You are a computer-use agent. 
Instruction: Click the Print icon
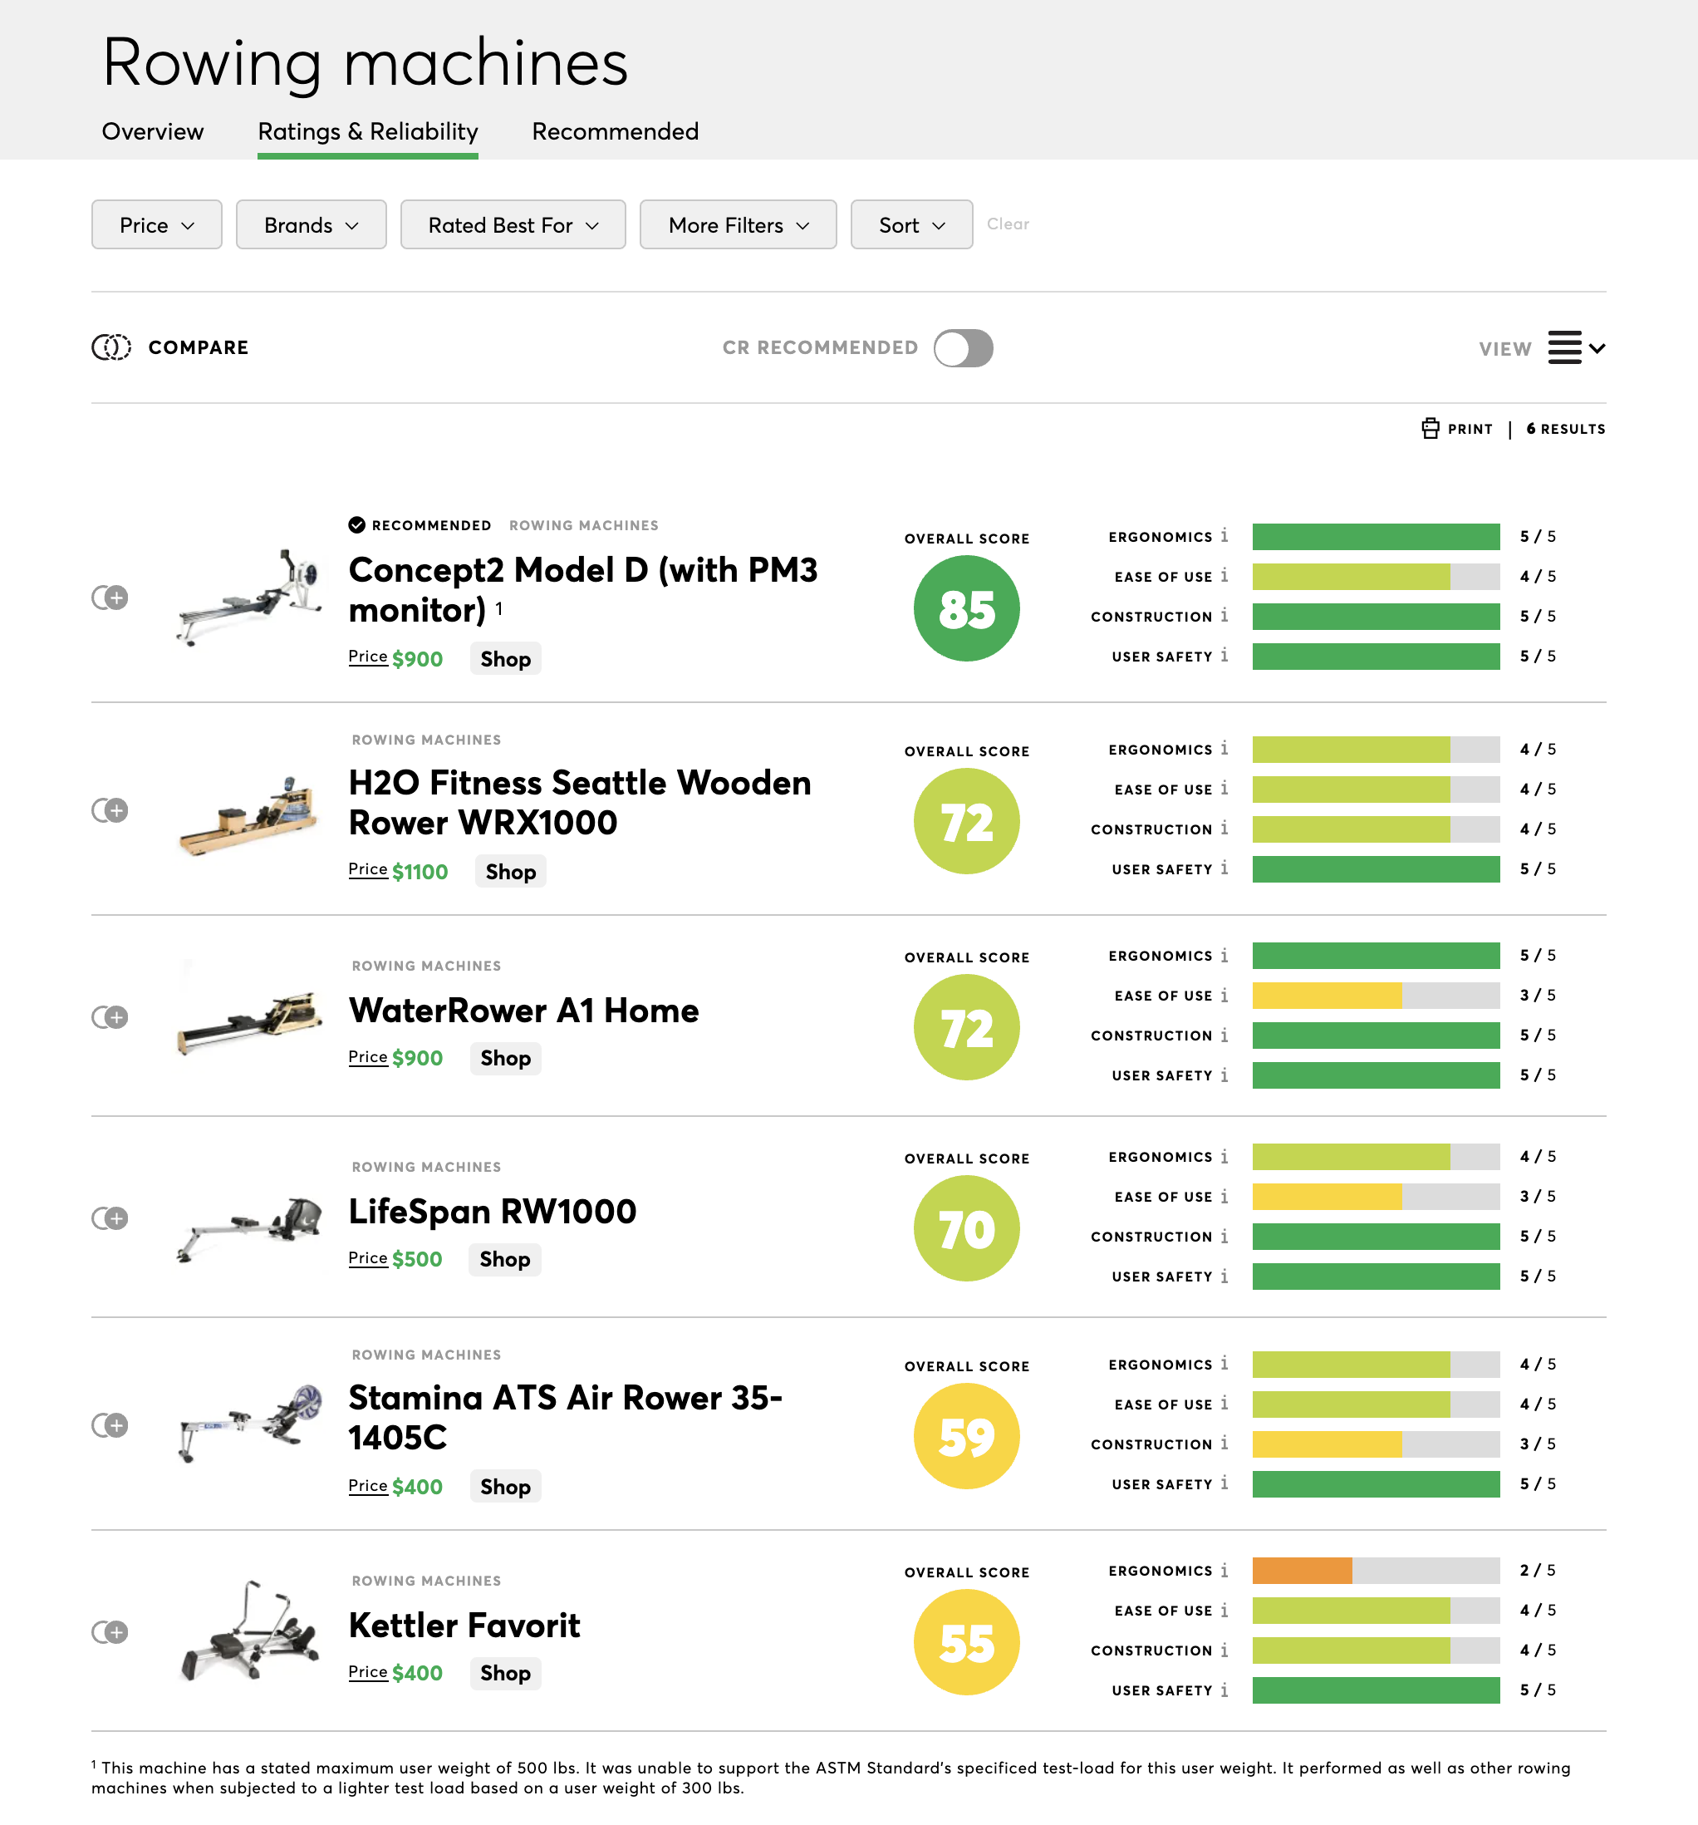[1430, 428]
